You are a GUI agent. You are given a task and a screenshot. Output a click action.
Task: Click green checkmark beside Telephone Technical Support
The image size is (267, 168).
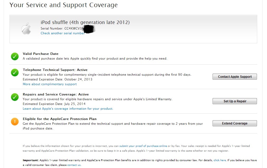point(15,73)
